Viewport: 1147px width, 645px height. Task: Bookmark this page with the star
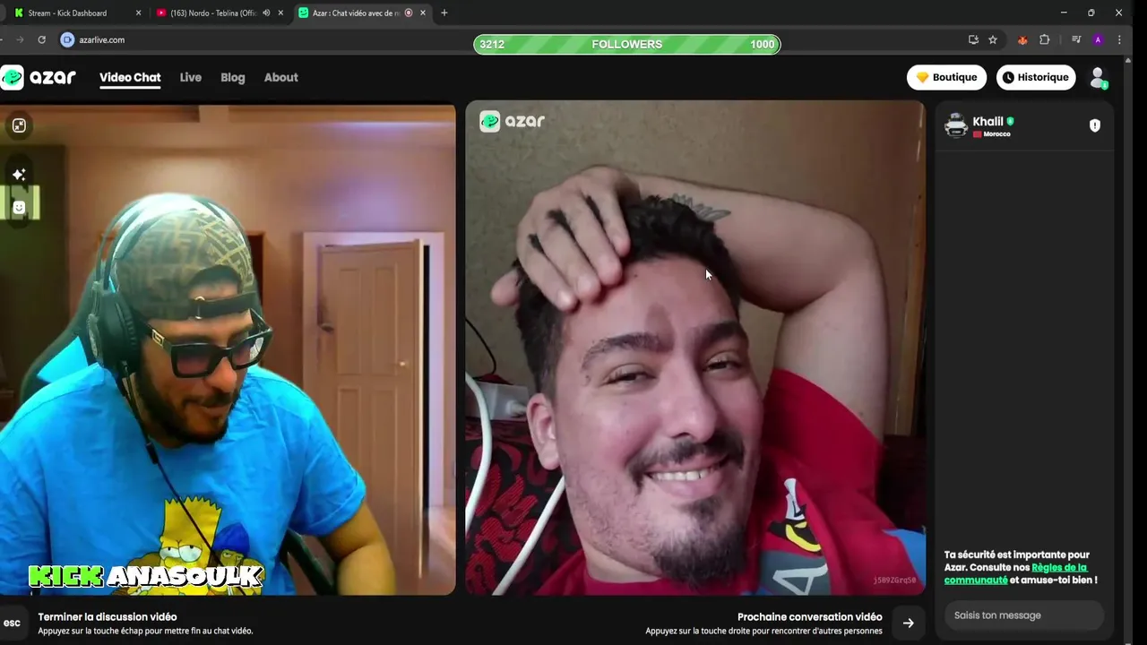pyautogui.click(x=993, y=40)
